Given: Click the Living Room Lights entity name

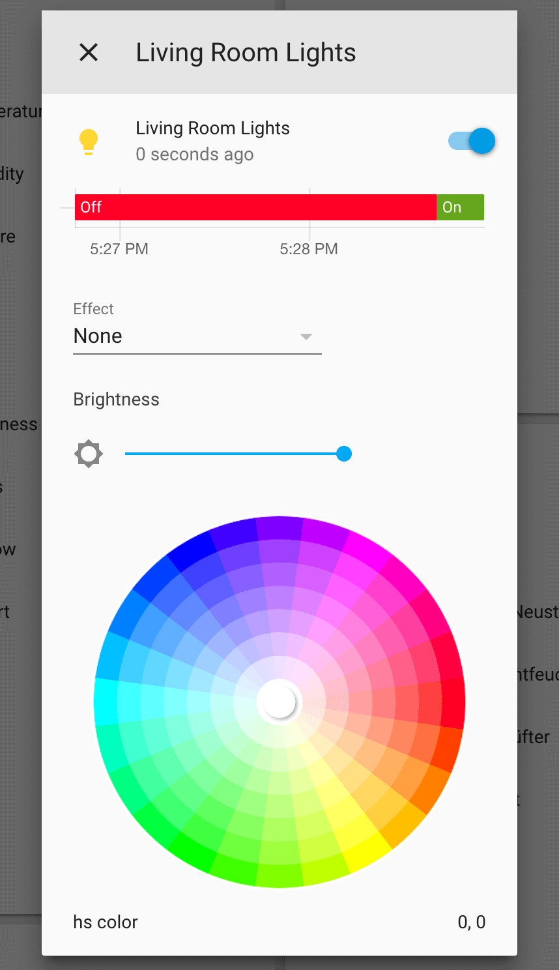Looking at the screenshot, I should [212, 128].
